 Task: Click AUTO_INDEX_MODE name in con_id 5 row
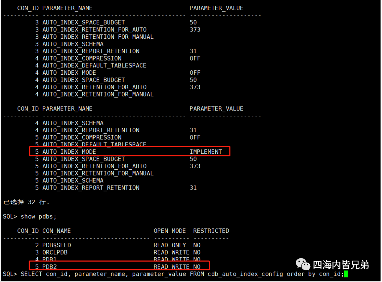pos(69,152)
